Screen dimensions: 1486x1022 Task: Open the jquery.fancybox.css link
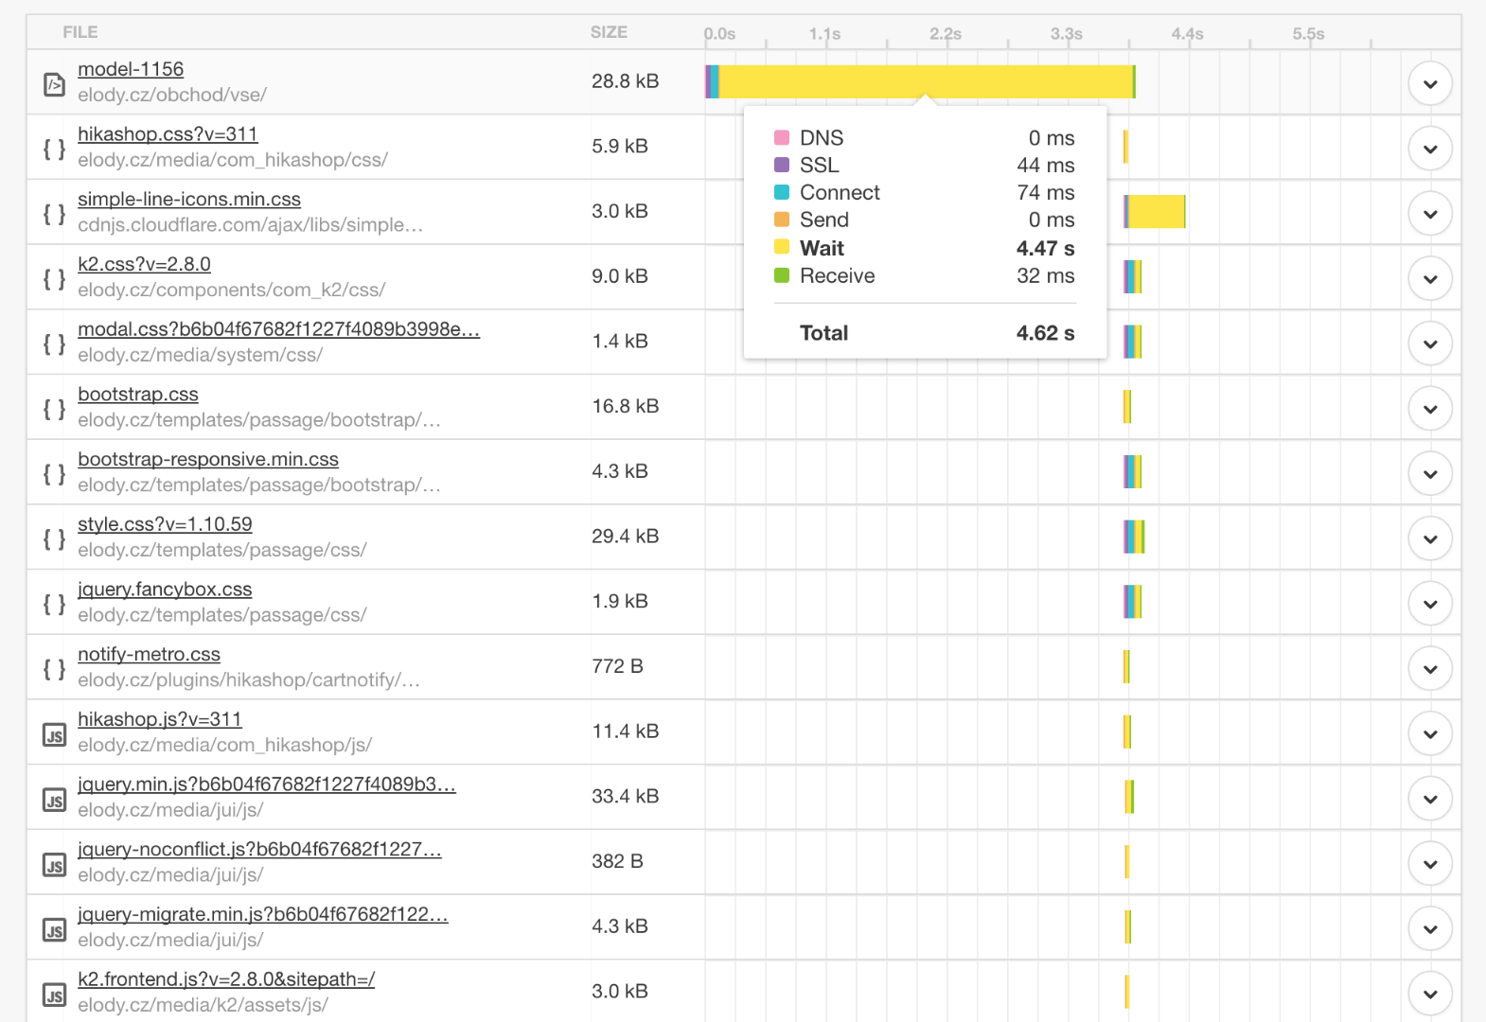[165, 590]
